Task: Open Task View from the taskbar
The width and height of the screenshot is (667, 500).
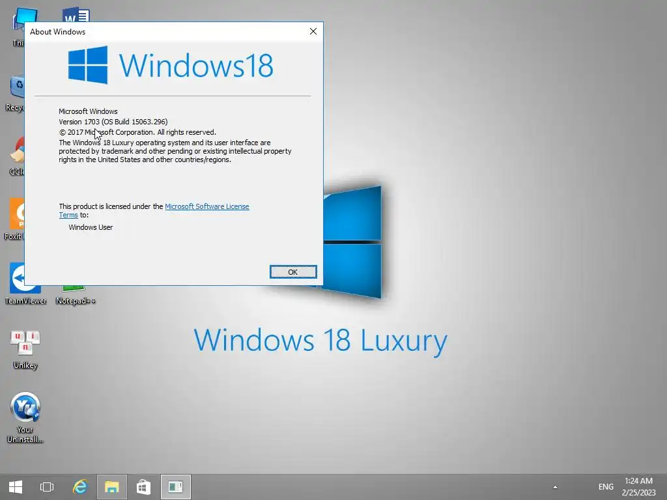Action: [x=47, y=487]
